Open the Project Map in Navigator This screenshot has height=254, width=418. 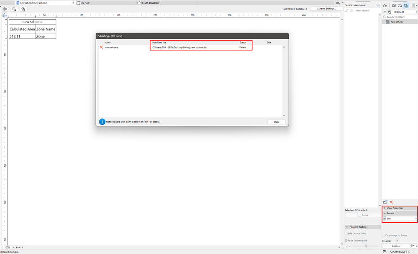(x=385, y=5)
